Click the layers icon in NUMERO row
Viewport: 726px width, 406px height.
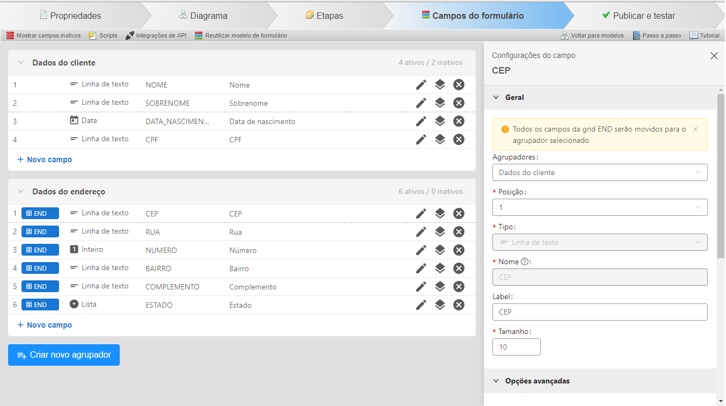click(440, 250)
